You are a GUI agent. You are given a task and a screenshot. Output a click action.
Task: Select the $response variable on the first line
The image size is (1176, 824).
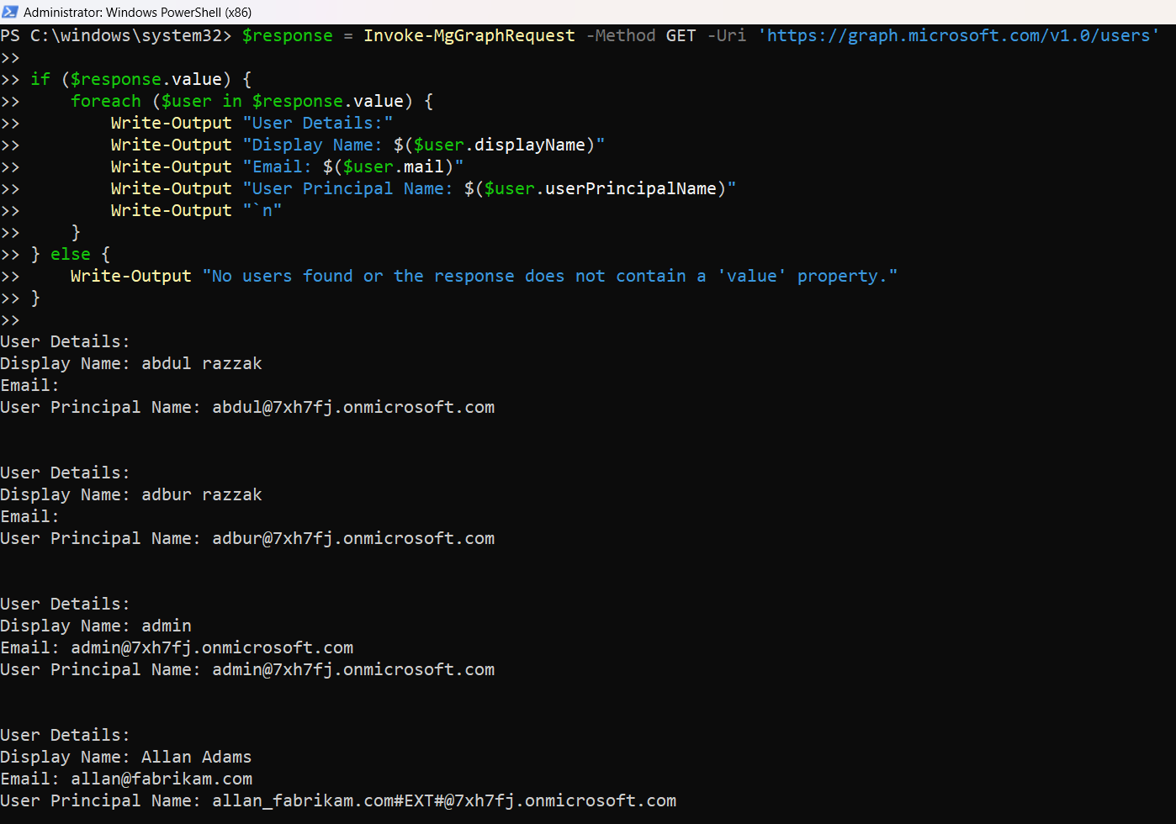click(x=288, y=35)
